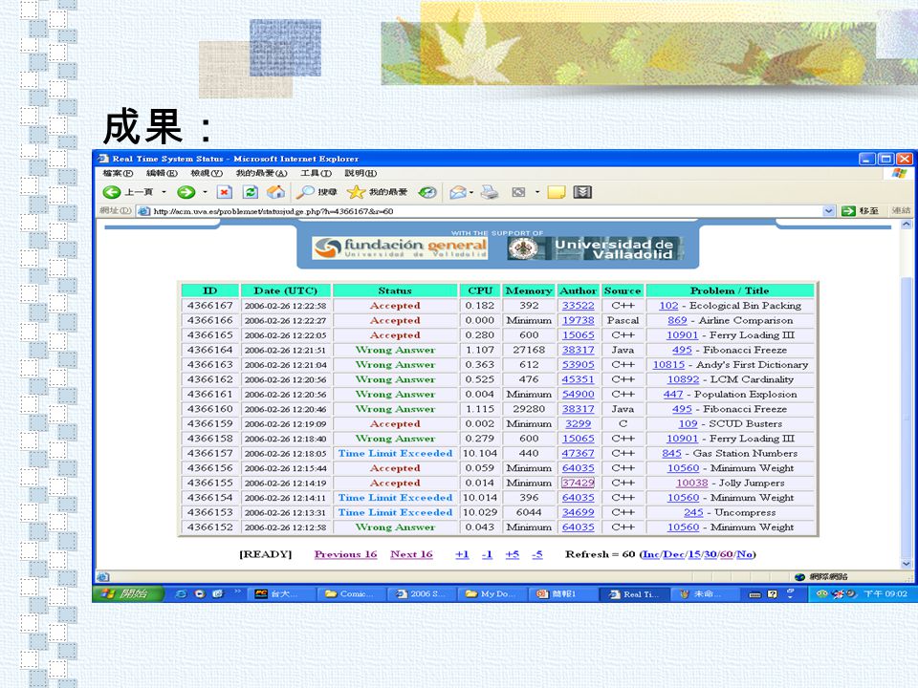Screen dimensions: 918x688
Task: Click the Dec refresh link
Action: (x=673, y=554)
